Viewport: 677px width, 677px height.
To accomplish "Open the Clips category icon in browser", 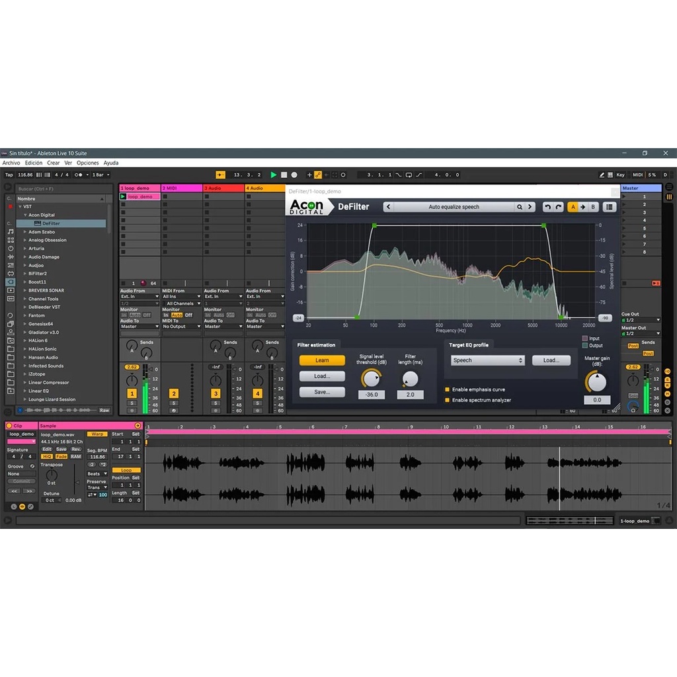I will [11, 291].
